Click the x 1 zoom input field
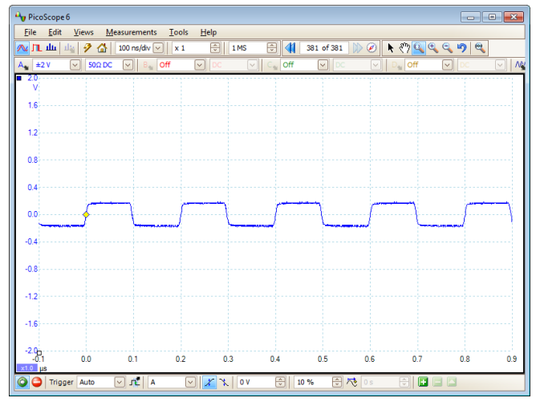Image resolution: width=540 pixels, height=402 pixels. point(191,48)
